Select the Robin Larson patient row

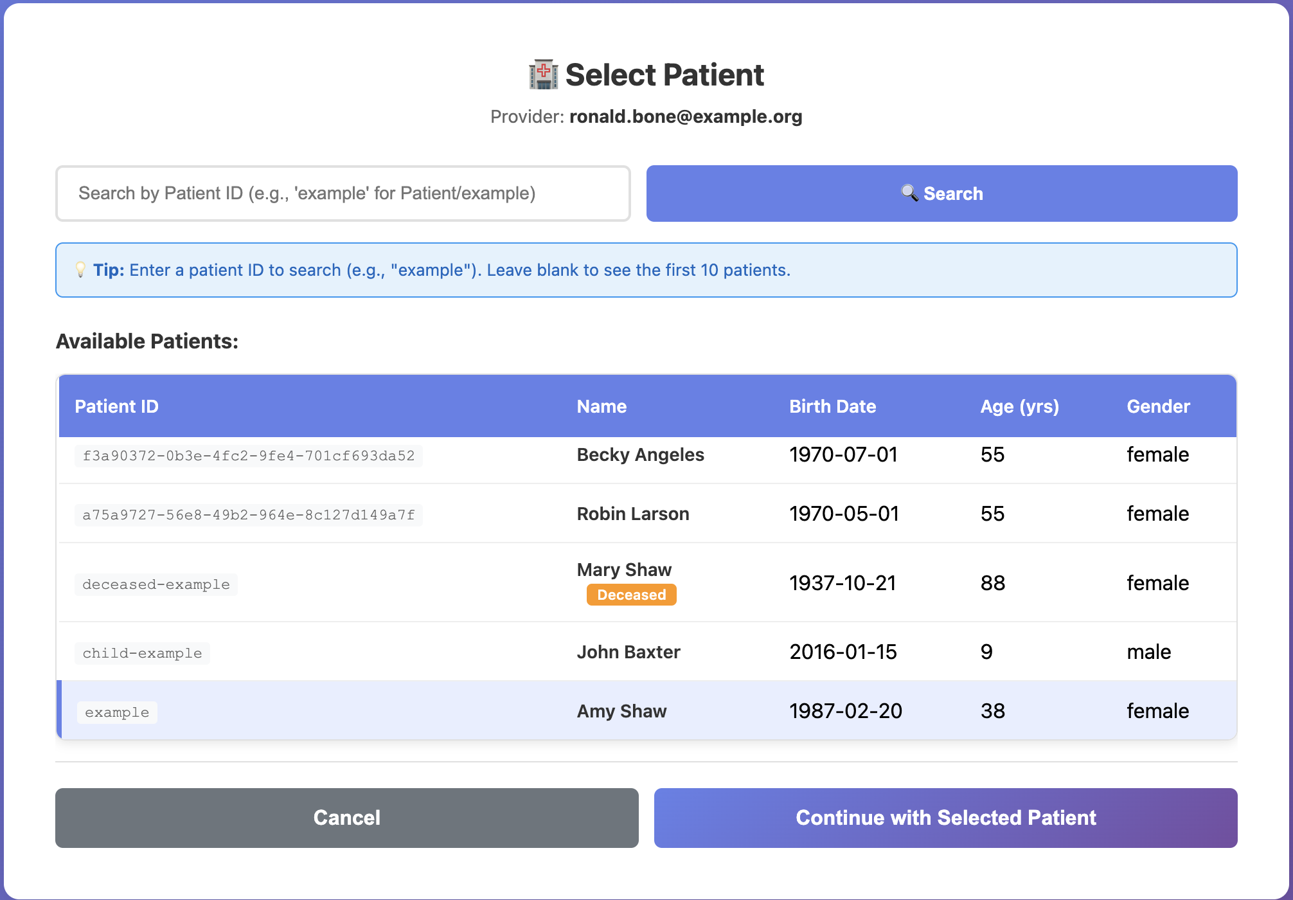(x=633, y=514)
